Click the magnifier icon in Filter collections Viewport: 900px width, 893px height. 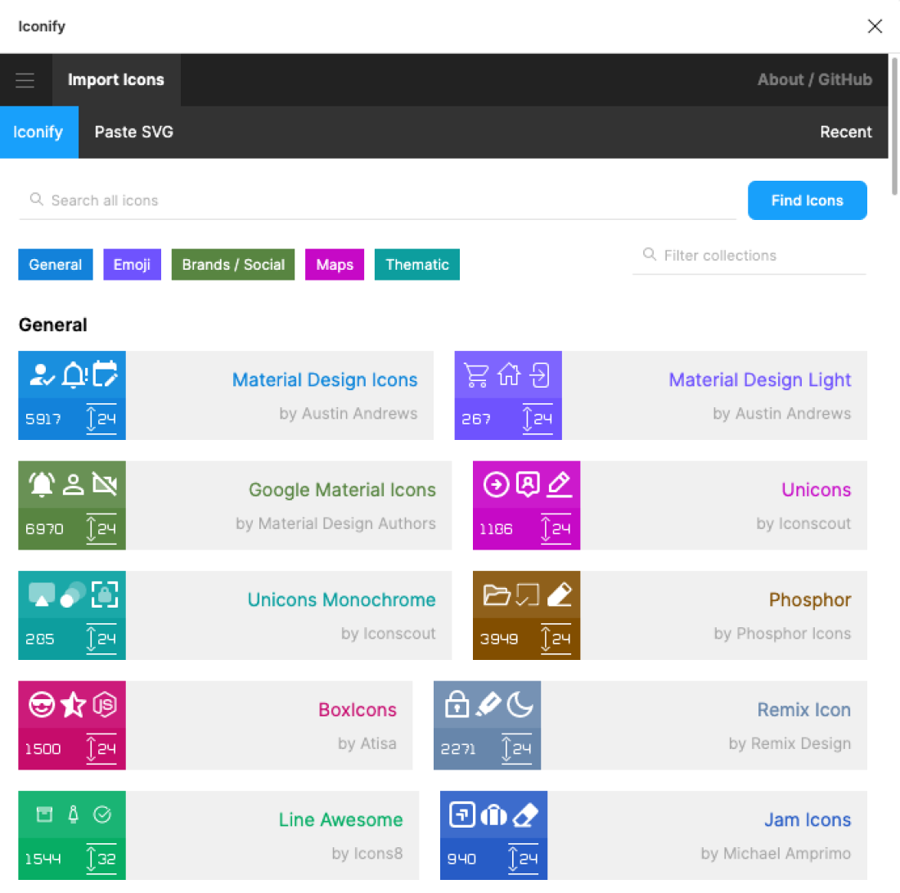click(x=649, y=254)
